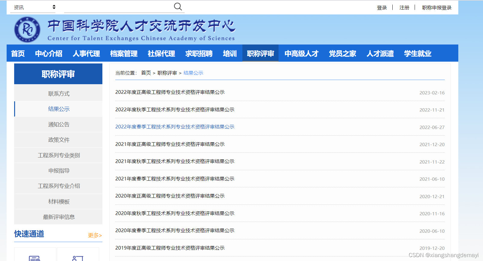Open 2021年度正高级工程师 result notice
Viewport: 483px width, 261px height.
click(x=170, y=144)
